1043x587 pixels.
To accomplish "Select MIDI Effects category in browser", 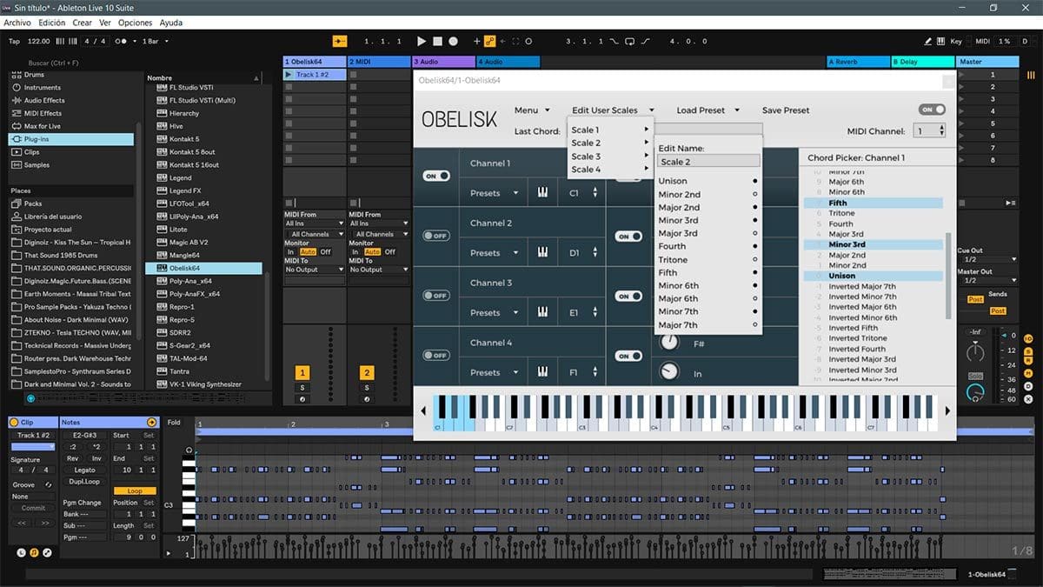I will [x=43, y=113].
